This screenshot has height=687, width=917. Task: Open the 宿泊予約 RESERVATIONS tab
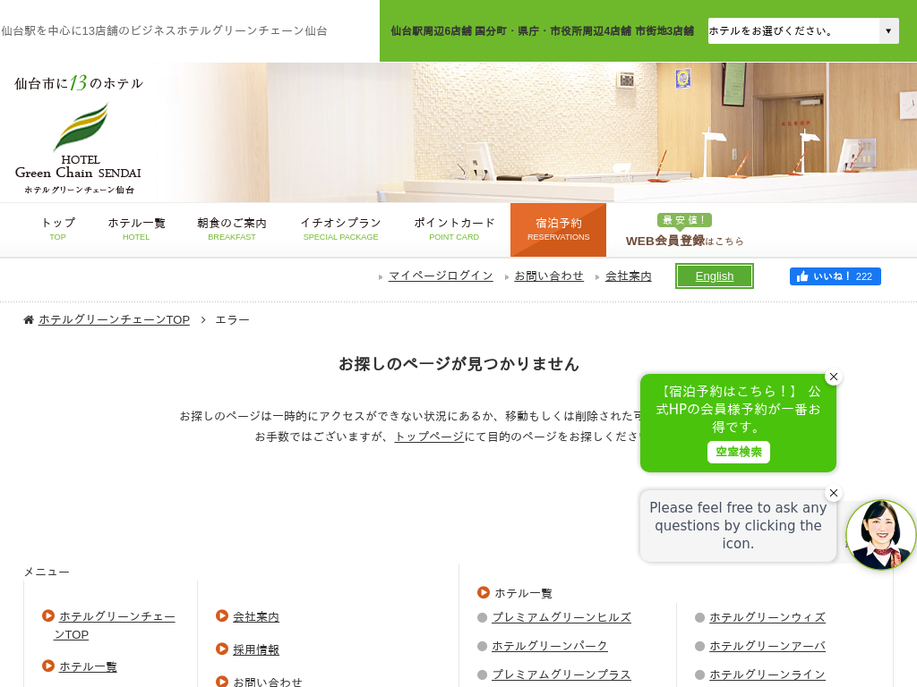(x=559, y=230)
